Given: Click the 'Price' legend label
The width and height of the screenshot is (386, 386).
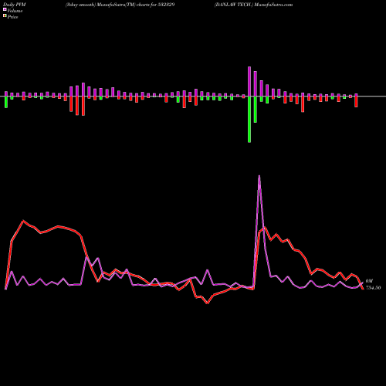Looking at the screenshot, I should [12, 17].
